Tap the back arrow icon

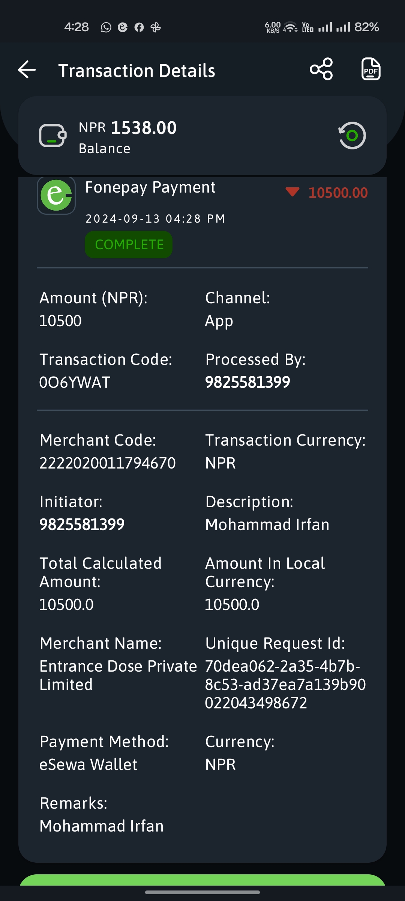point(27,70)
